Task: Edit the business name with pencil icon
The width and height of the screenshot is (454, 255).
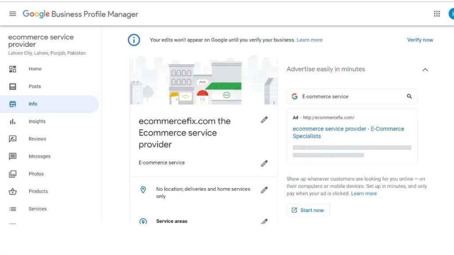Action: (x=264, y=120)
